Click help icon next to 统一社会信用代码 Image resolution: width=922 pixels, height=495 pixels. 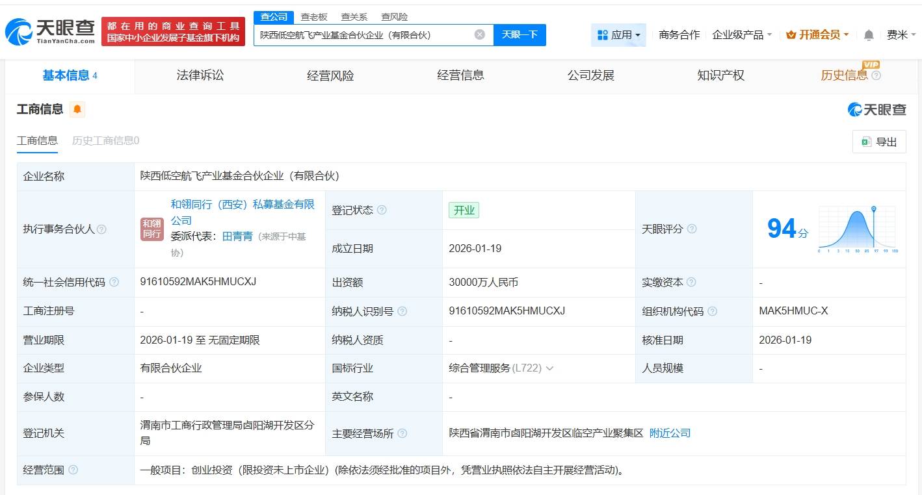(114, 282)
